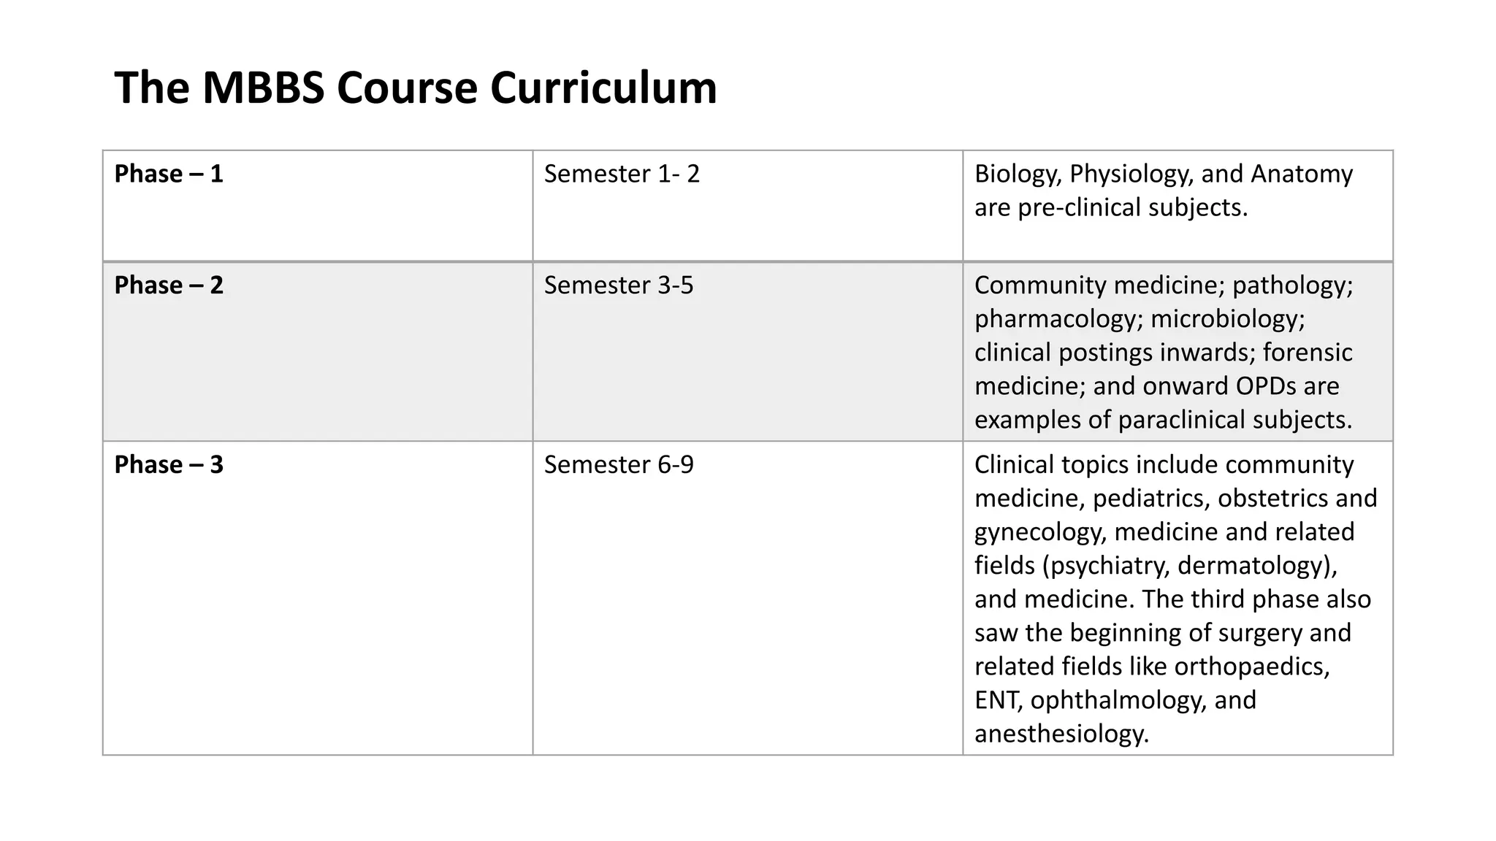Click "Clinical topics include community" line
The width and height of the screenshot is (1496, 841).
[1164, 464]
